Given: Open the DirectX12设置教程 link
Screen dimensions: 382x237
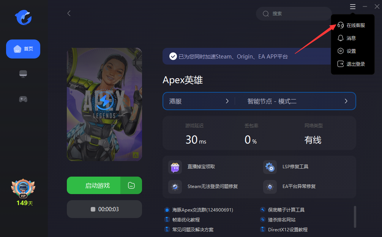Looking at the screenshot, I should pyautogui.click(x=288, y=230).
